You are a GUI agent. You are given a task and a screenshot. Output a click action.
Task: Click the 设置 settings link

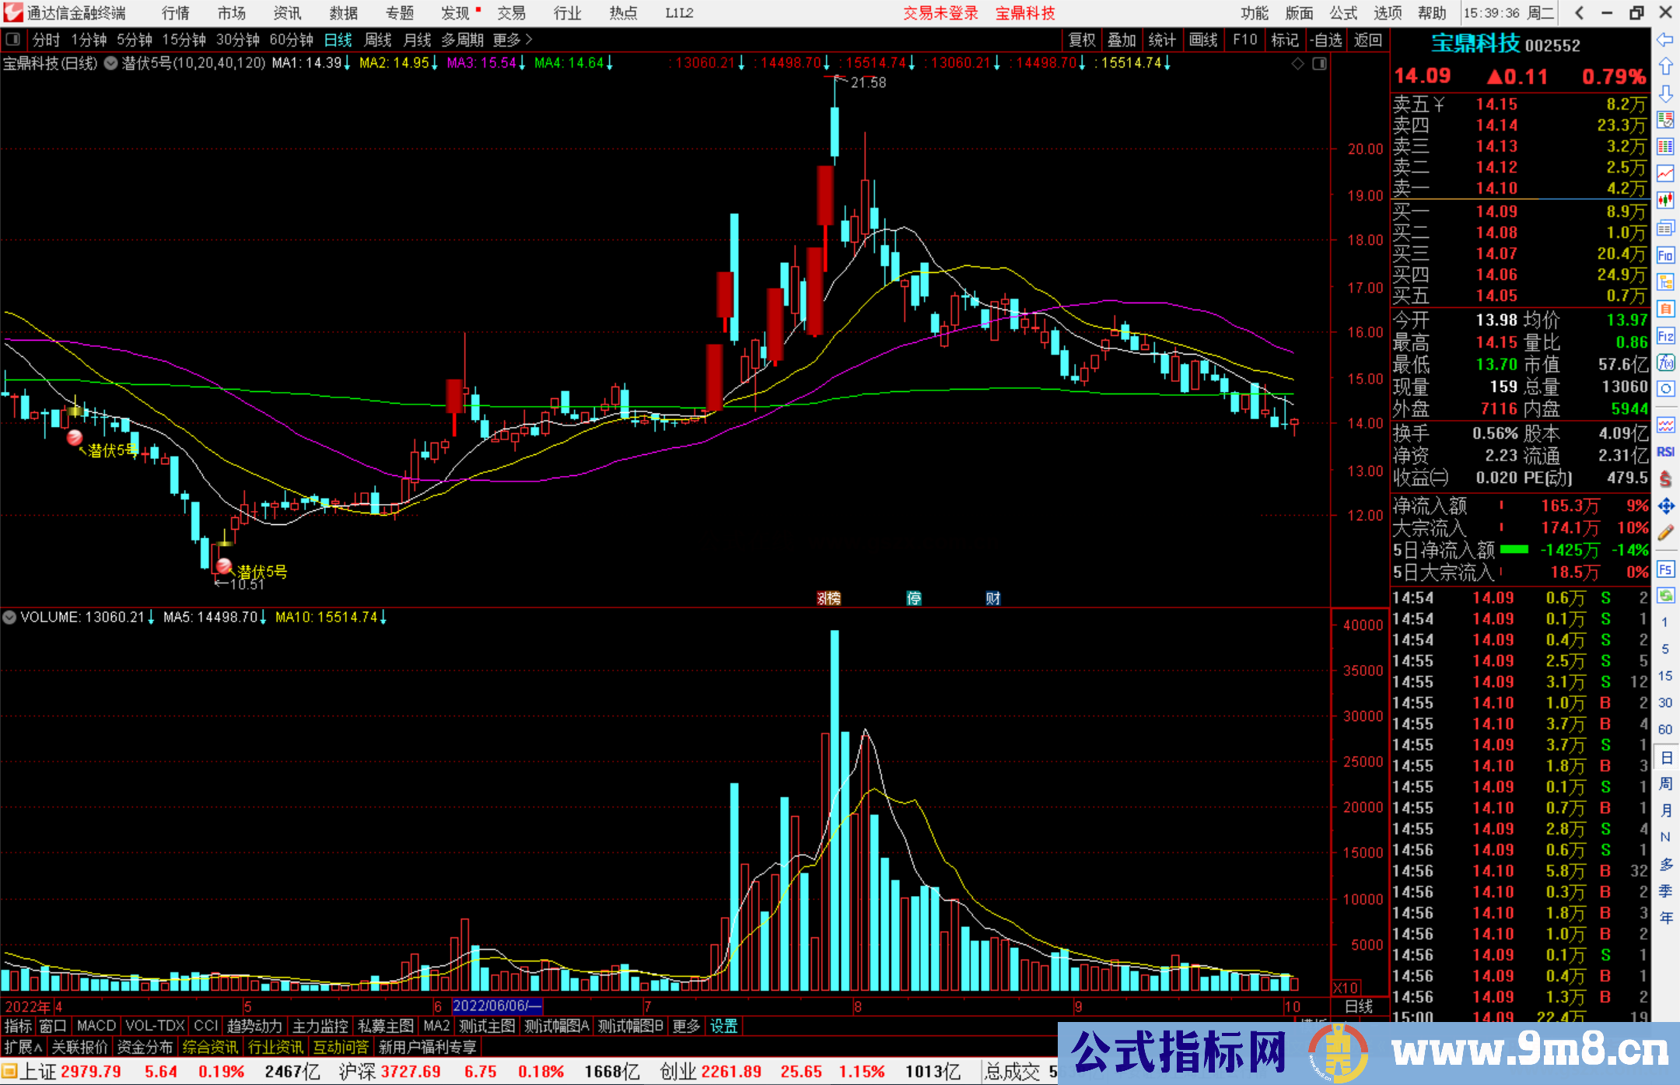[x=723, y=1026]
